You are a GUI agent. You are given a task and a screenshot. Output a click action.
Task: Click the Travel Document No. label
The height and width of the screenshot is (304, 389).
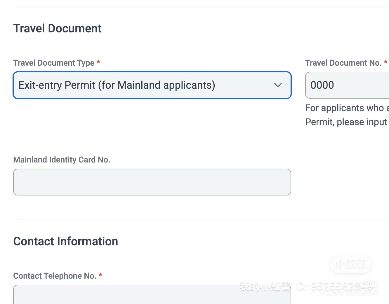pos(343,63)
